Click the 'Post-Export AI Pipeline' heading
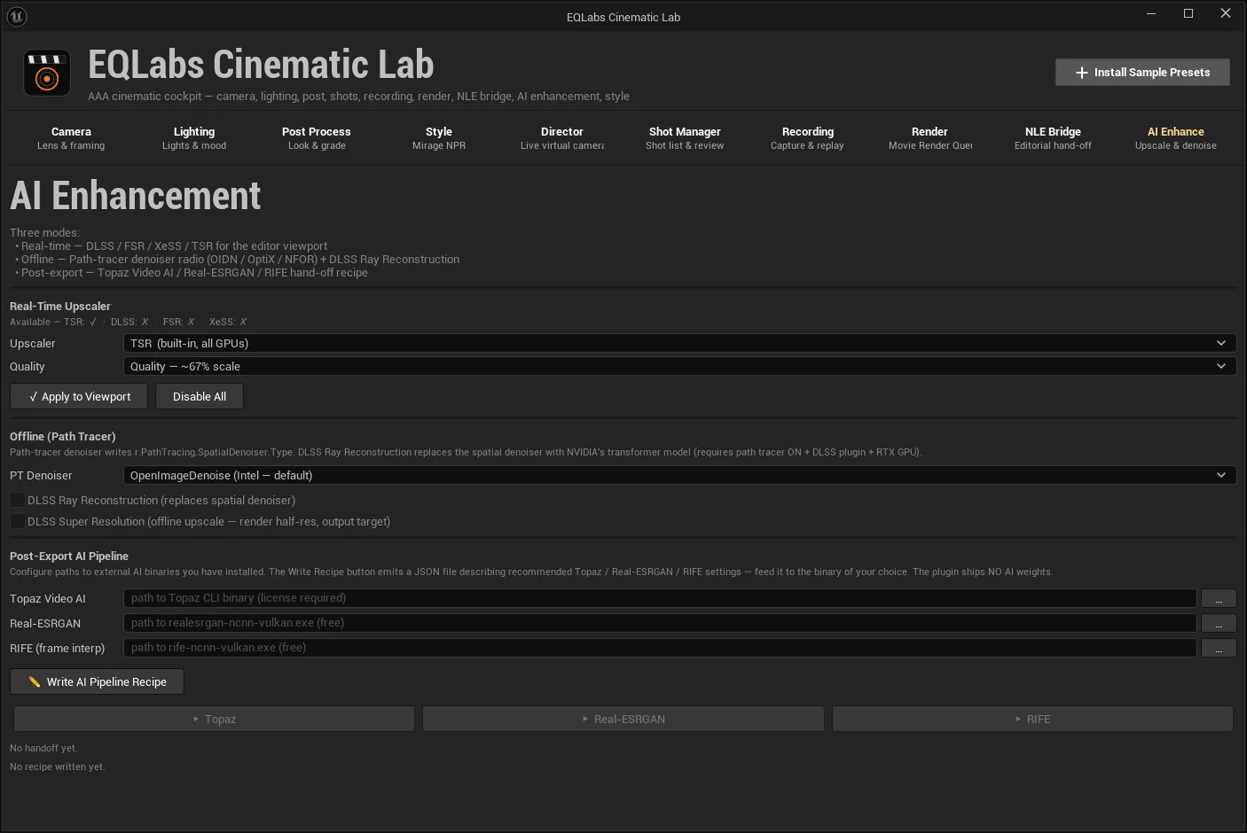This screenshot has height=833, width=1247. (69, 556)
